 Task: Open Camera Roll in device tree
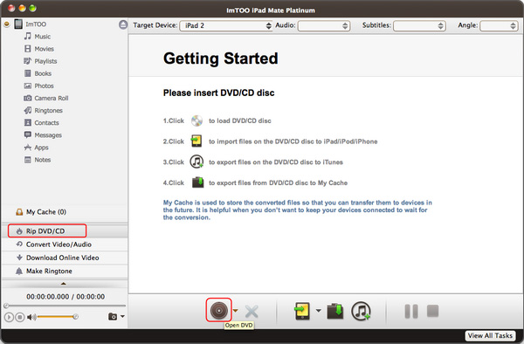(x=46, y=98)
